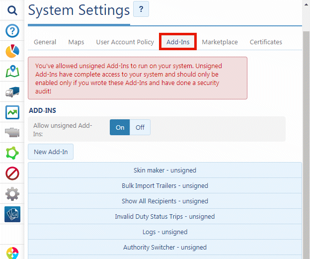Click the blue cards icon in sidebar

pyautogui.click(x=12, y=214)
